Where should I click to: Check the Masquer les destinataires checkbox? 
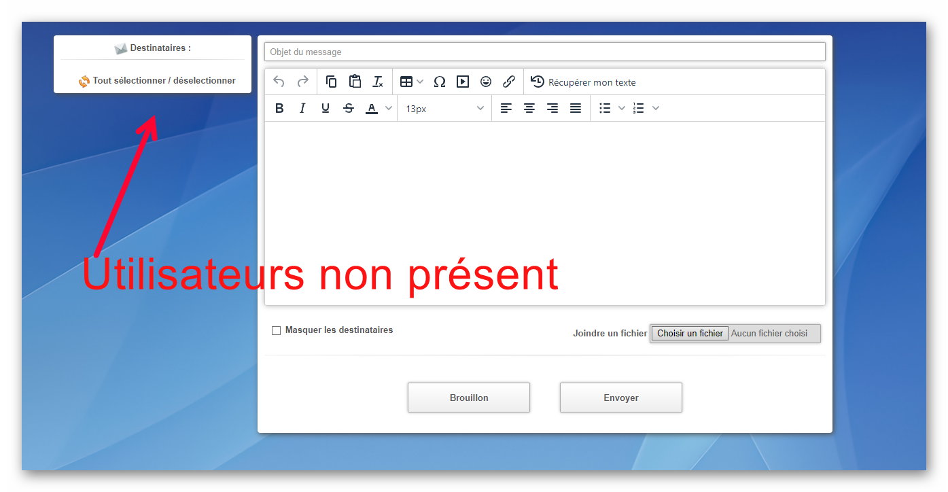coord(276,331)
